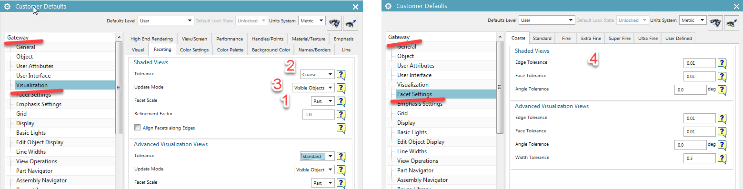This screenshot has width=743, height=189.
Task: Click Shaded Views Angle Tolerance input field
Action: [691, 90]
